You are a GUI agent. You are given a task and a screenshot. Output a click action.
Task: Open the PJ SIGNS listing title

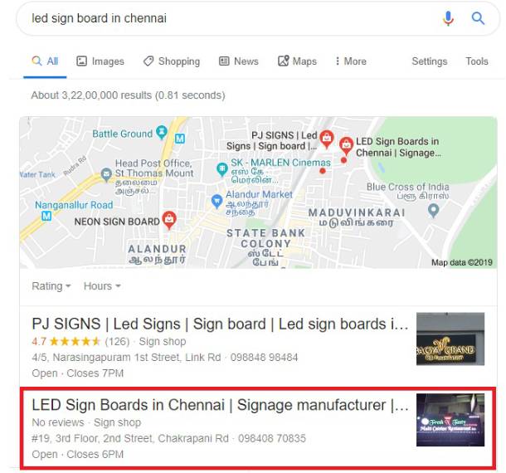(x=220, y=324)
